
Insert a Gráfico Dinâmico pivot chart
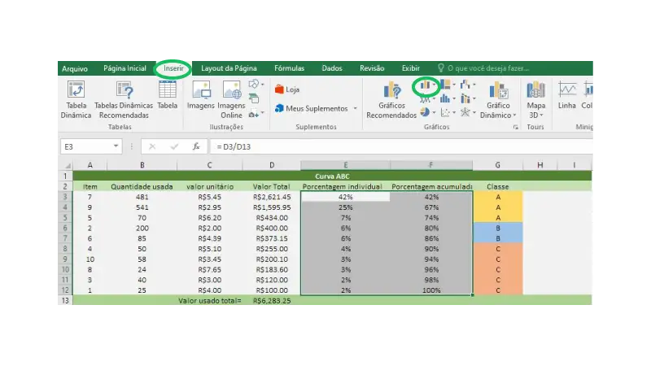click(x=498, y=99)
